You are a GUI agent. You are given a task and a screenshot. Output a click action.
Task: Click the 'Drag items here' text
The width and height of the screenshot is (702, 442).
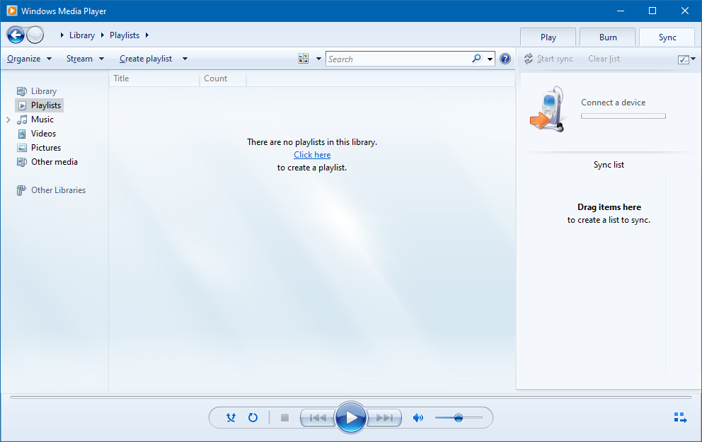tap(609, 207)
